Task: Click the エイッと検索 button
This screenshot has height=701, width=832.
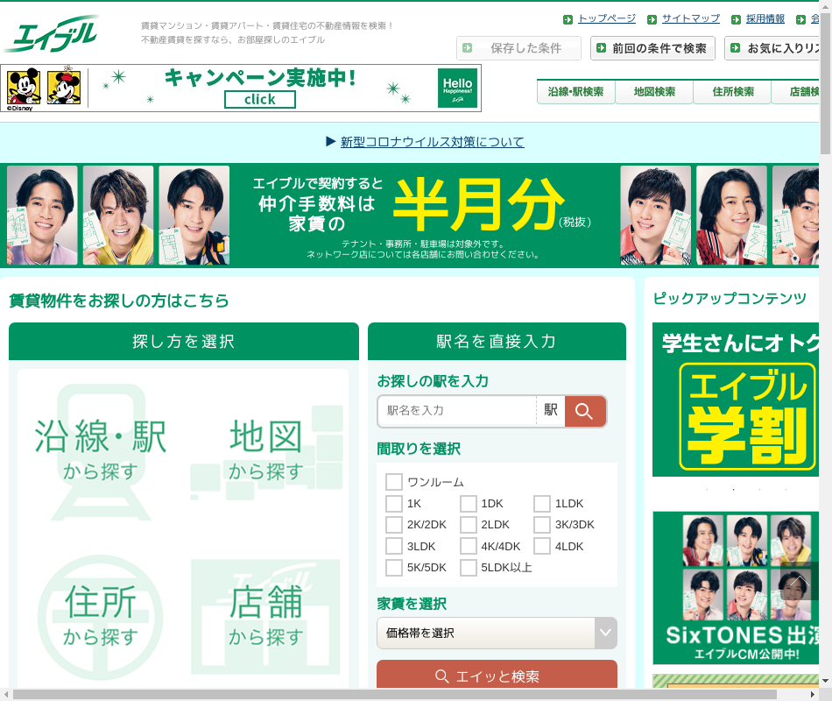Action: coord(497,675)
